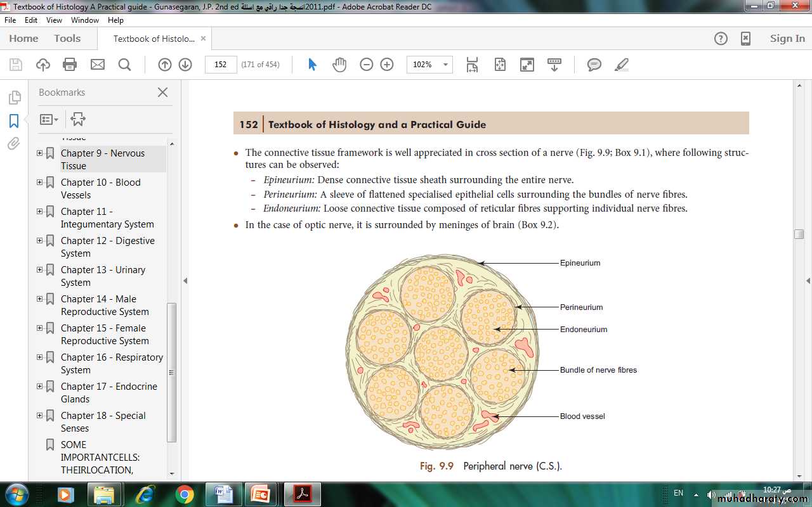Click the page number input field

[221, 65]
